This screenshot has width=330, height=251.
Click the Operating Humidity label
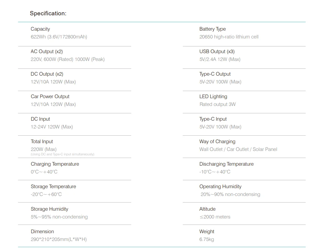pos(220,187)
